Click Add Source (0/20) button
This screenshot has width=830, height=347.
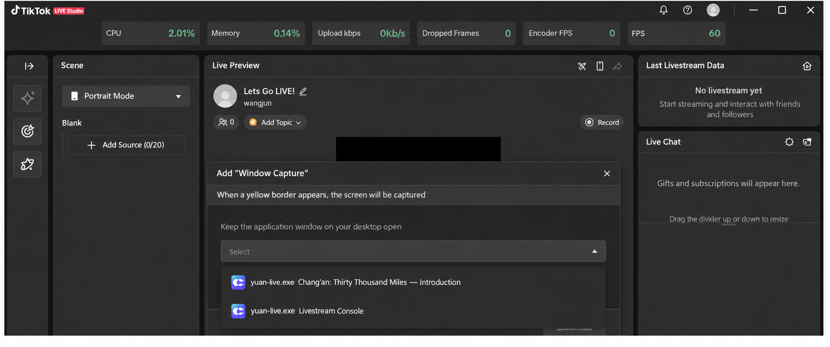(x=126, y=145)
